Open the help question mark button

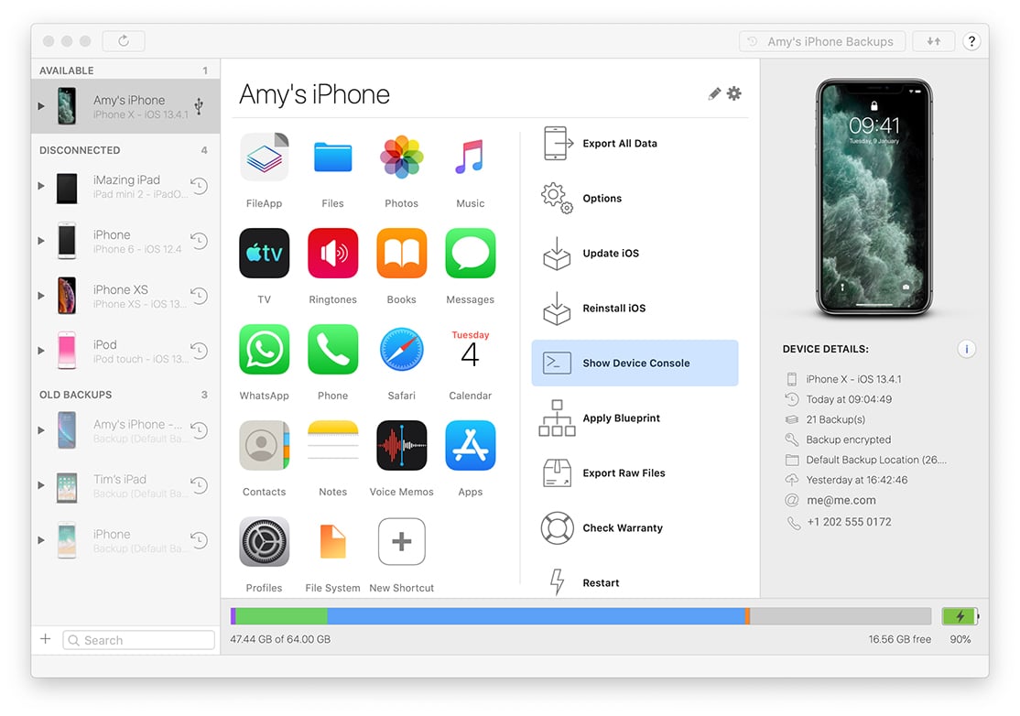pyautogui.click(x=971, y=41)
